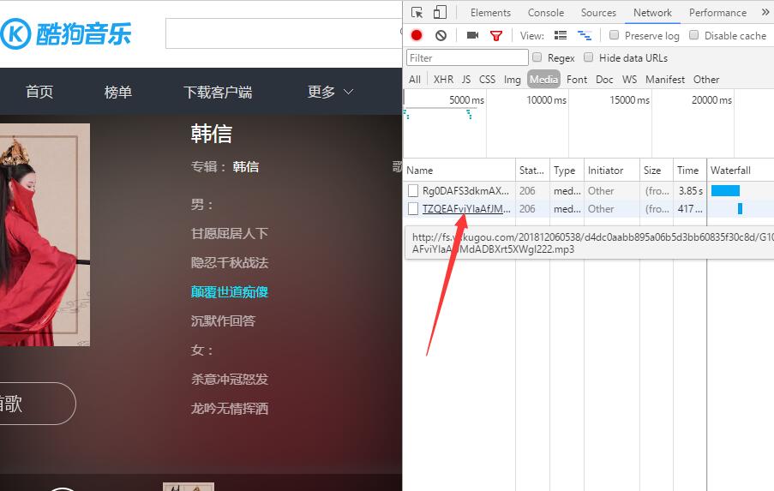Click the lyric line 杀意冲冠怒发
The width and height of the screenshot is (774, 491).
coord(230,379)
